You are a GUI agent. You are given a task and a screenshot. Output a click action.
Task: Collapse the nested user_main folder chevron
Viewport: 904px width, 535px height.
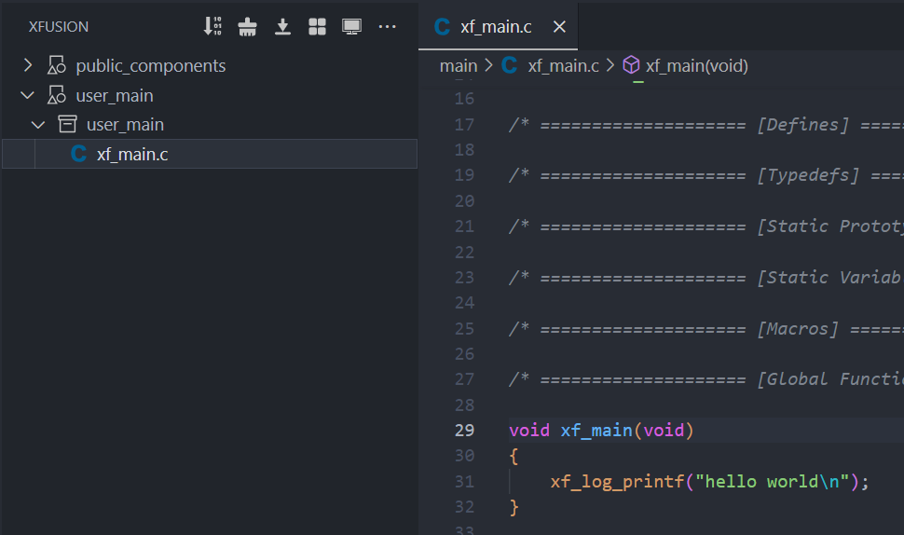point(38,125)
